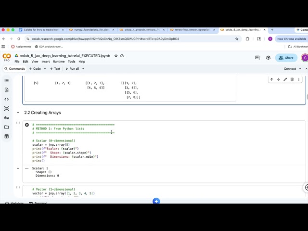Open the files folder sidebar icon
The height and width of the screenshot is (231, 308).
pos(6,127)
